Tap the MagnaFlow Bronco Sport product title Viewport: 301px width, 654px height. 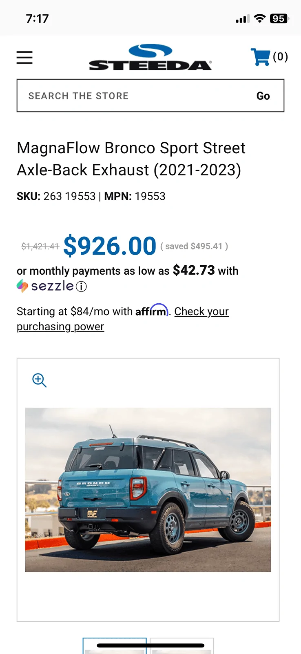131,159
